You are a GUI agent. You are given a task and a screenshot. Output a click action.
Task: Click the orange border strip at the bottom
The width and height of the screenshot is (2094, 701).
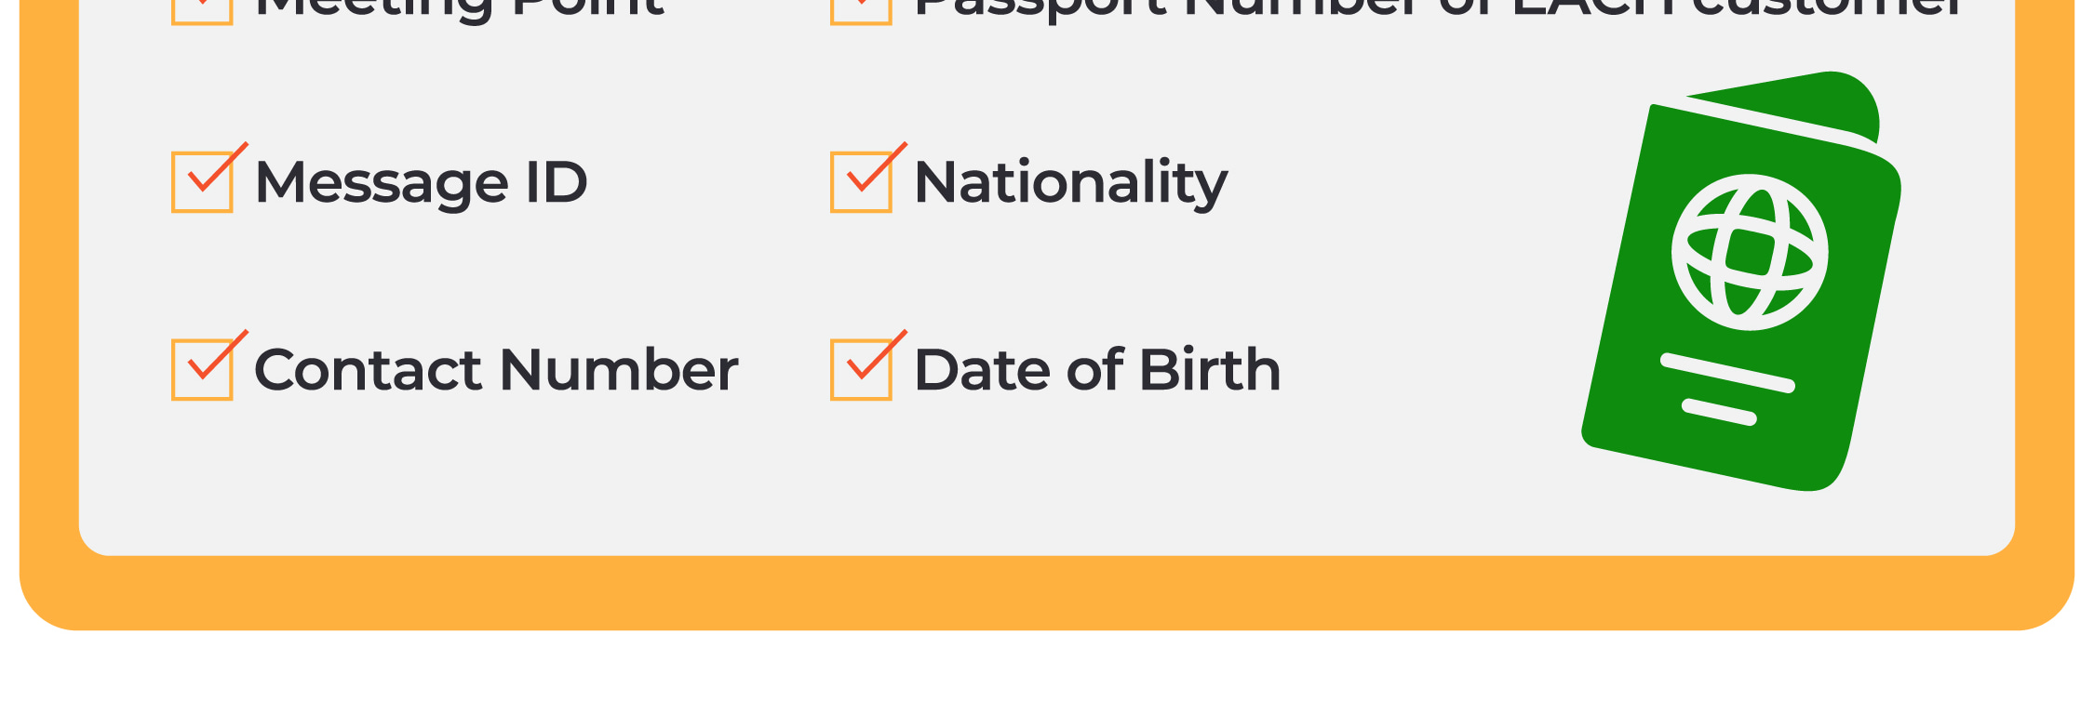click(x=1047, y=593)
